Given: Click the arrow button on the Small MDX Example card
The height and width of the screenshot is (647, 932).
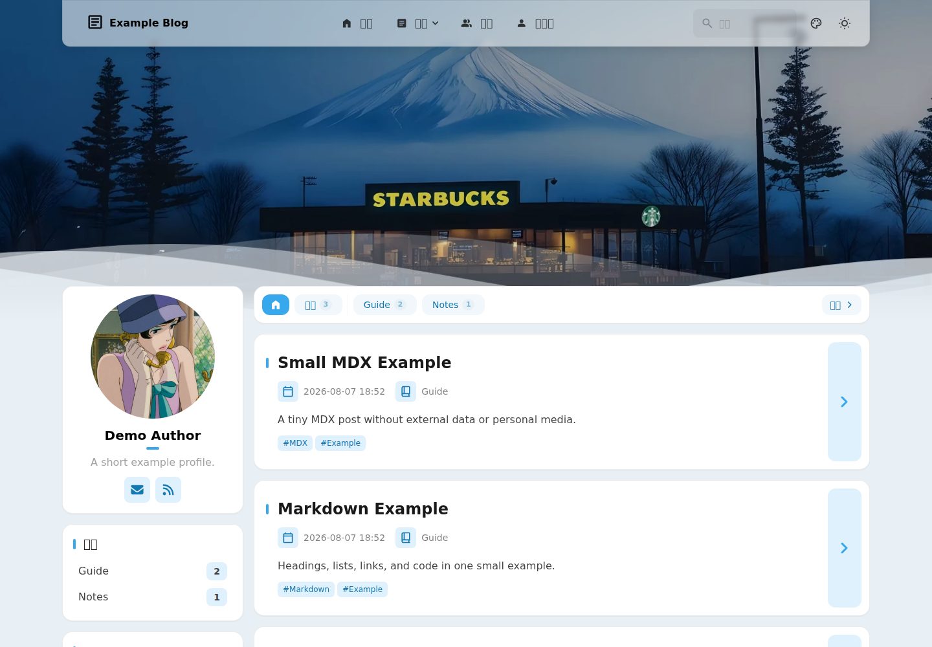Looking at the screenshot, I should click(845, 402).
